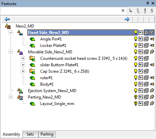The width and height of the screenshot is (156, 139).
Task: Collapse the Fixed Side_New2_MD tree node
Action: [11, 33]
